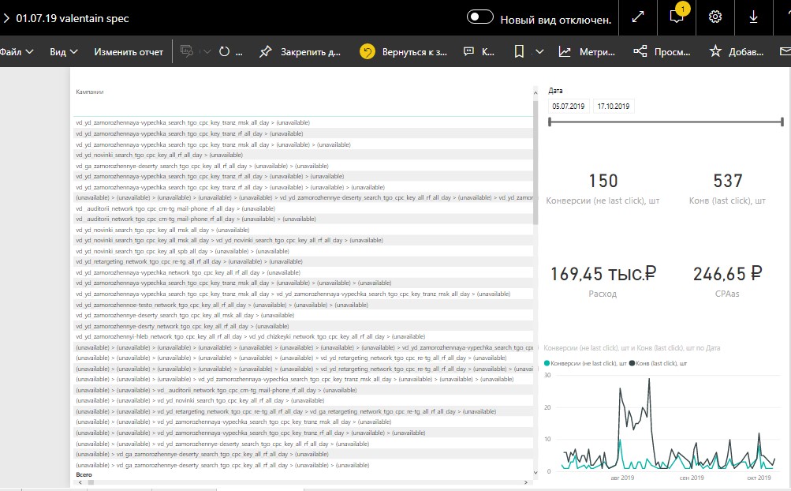This screenshot has width=791, height=491.
Task: Select the '246,65 ₽' CPAas card
Action: 727,281
